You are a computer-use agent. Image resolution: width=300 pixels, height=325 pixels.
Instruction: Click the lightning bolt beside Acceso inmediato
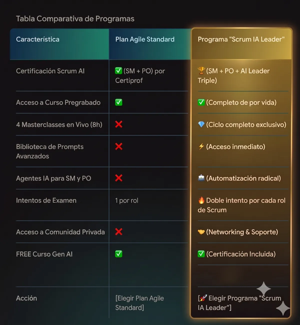pos(201,147)
